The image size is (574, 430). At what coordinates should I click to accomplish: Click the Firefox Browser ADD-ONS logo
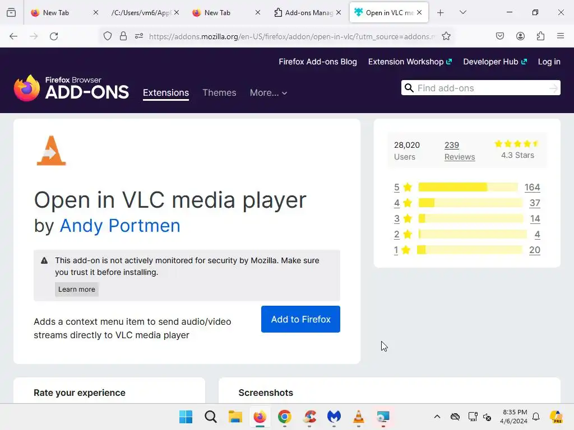71,88
